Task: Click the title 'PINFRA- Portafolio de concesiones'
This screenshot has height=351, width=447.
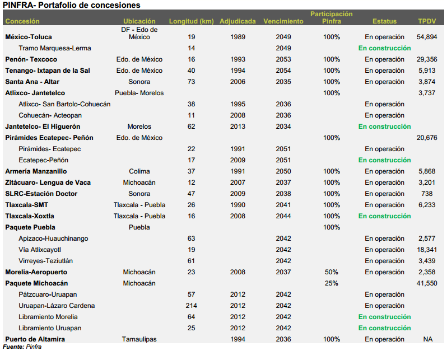Action: coord(72,5)
